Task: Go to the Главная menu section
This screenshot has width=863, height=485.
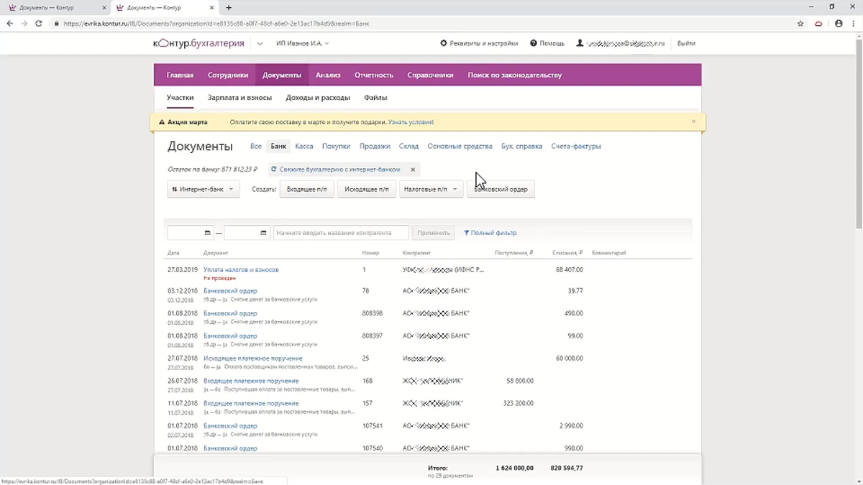Action: pyautogui.click(x=180, y=75)
